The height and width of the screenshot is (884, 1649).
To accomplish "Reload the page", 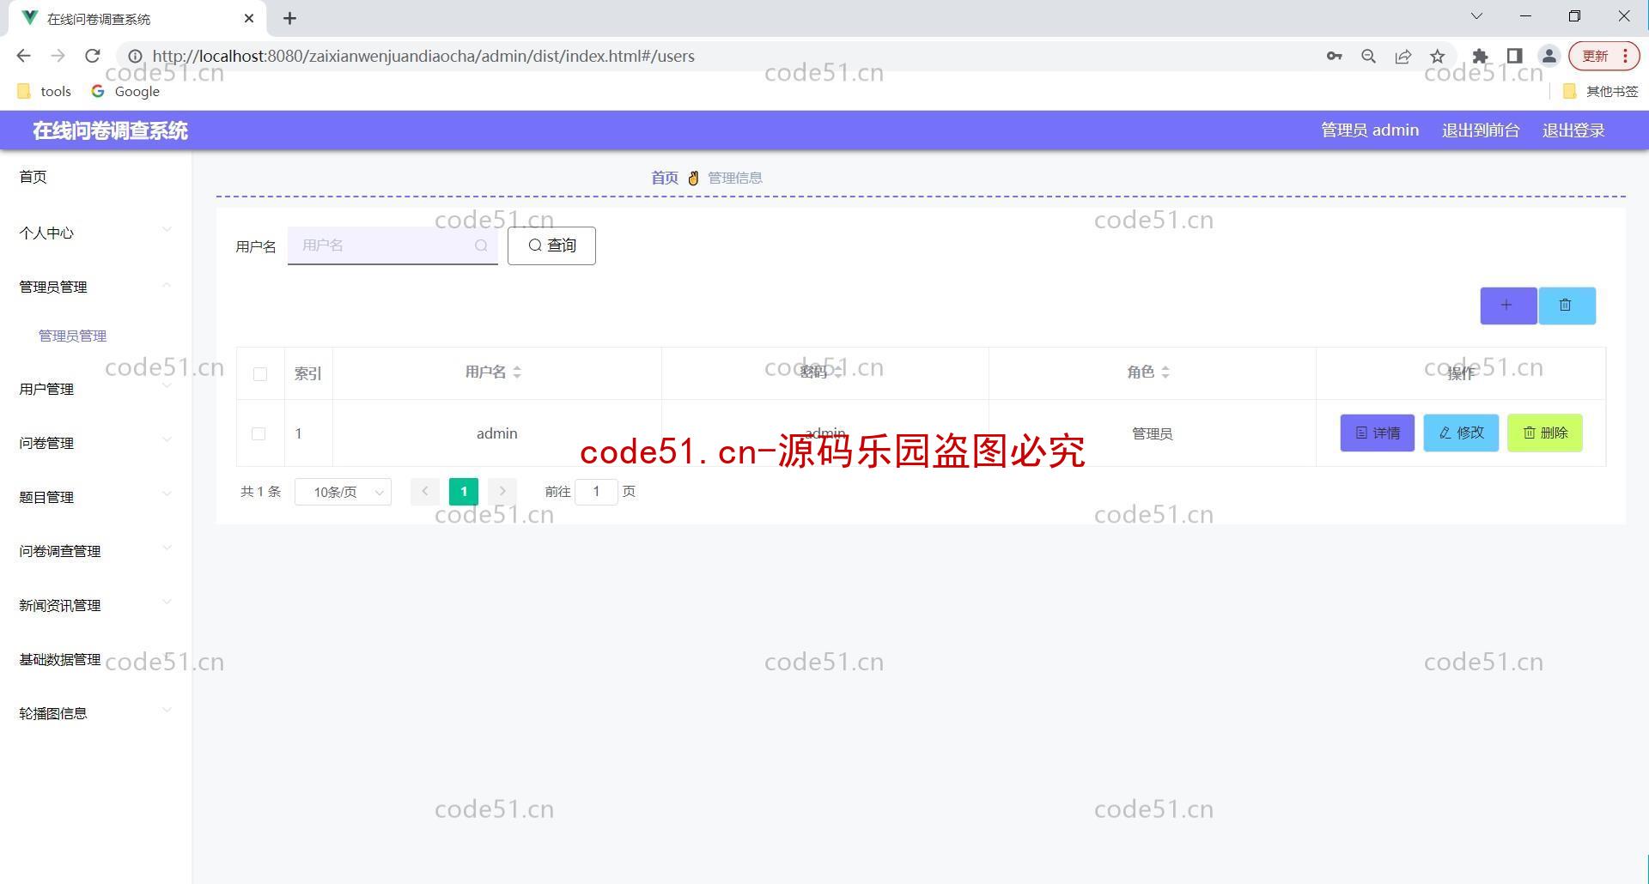I will point(93,56).
